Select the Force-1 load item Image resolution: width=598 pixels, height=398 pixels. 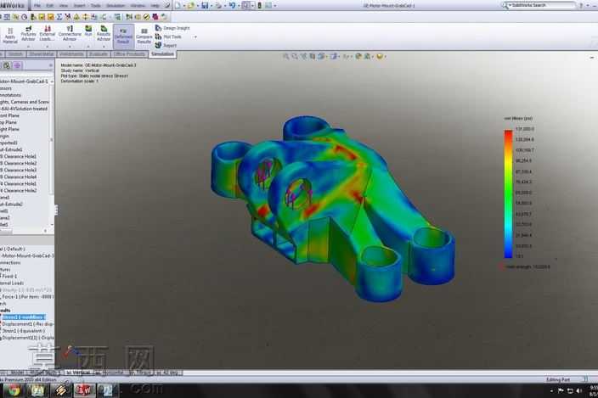27,296
